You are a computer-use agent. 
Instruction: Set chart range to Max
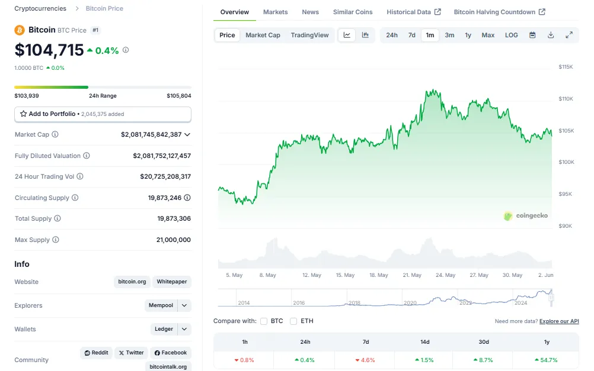[488, 35]
